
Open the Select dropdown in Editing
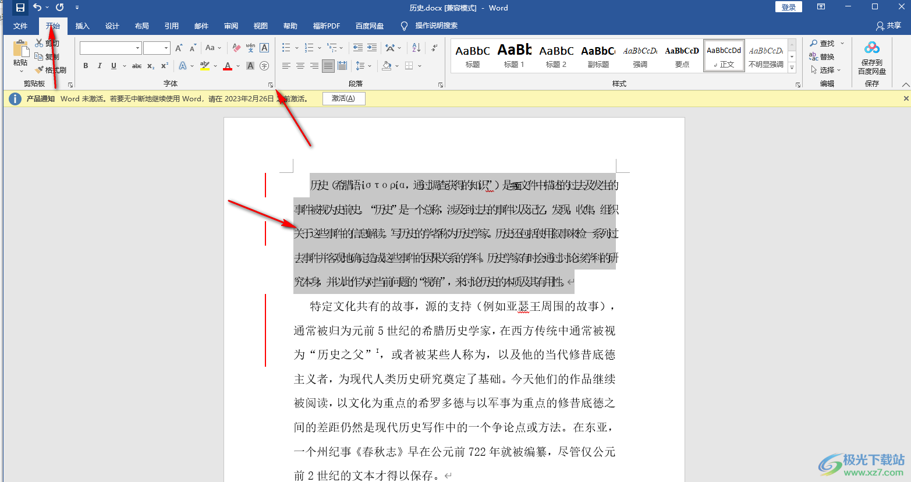point(826,70)
